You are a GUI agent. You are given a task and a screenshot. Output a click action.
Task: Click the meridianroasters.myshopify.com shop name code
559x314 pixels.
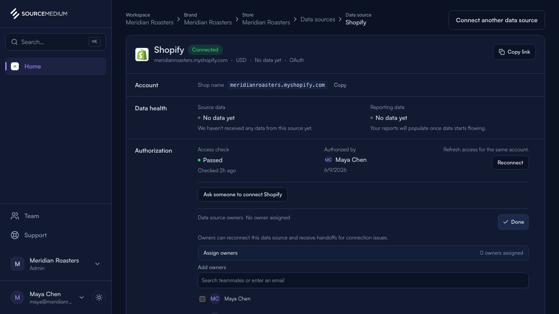[x=277, y=85]
